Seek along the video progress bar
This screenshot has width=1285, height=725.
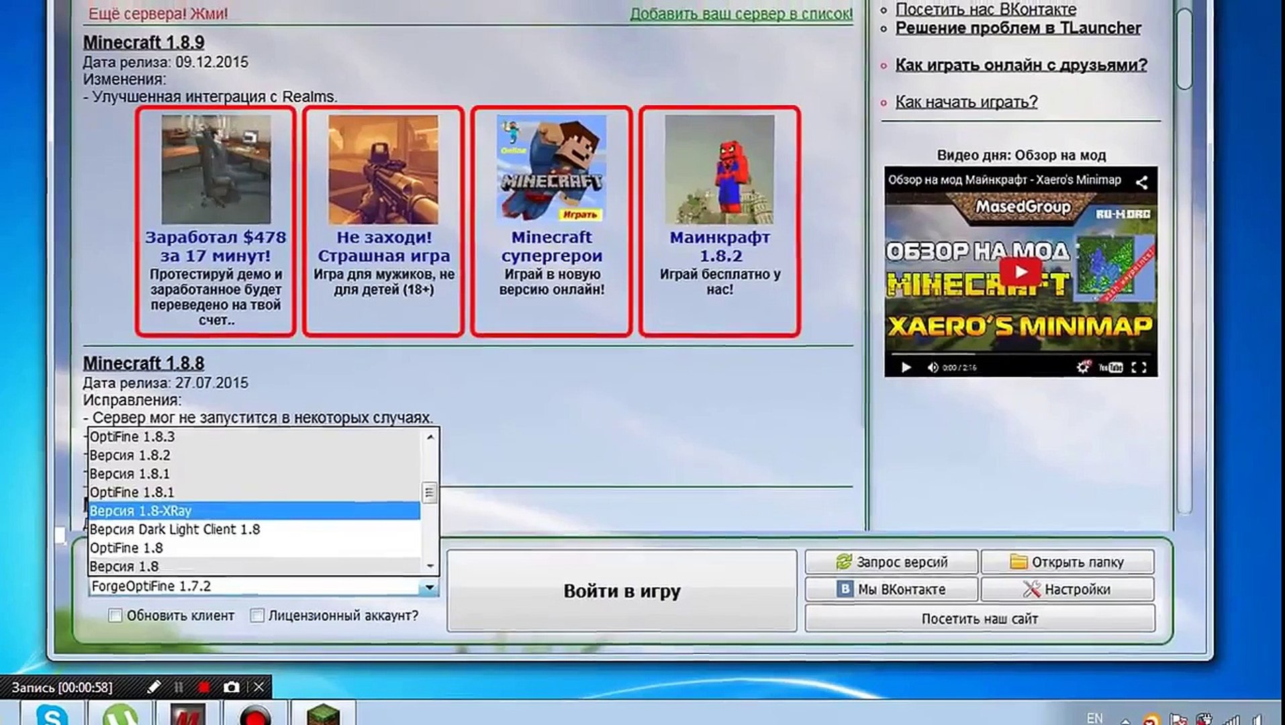point(1020,353)
